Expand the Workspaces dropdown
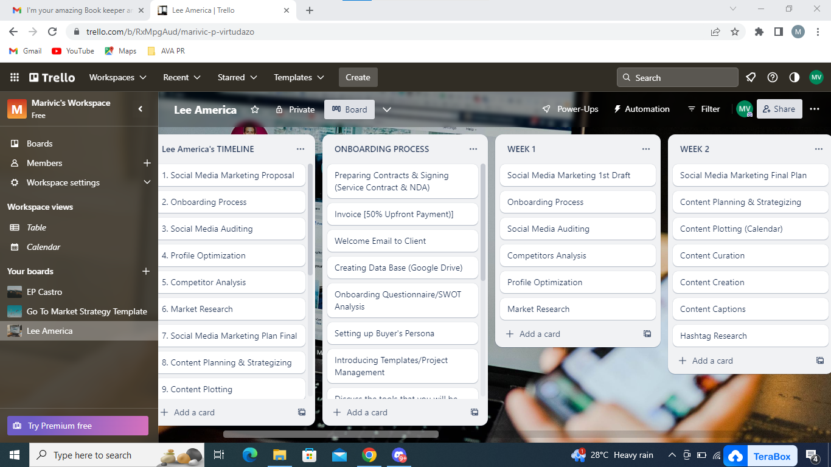The image size is (831, 467). (118, 77)
